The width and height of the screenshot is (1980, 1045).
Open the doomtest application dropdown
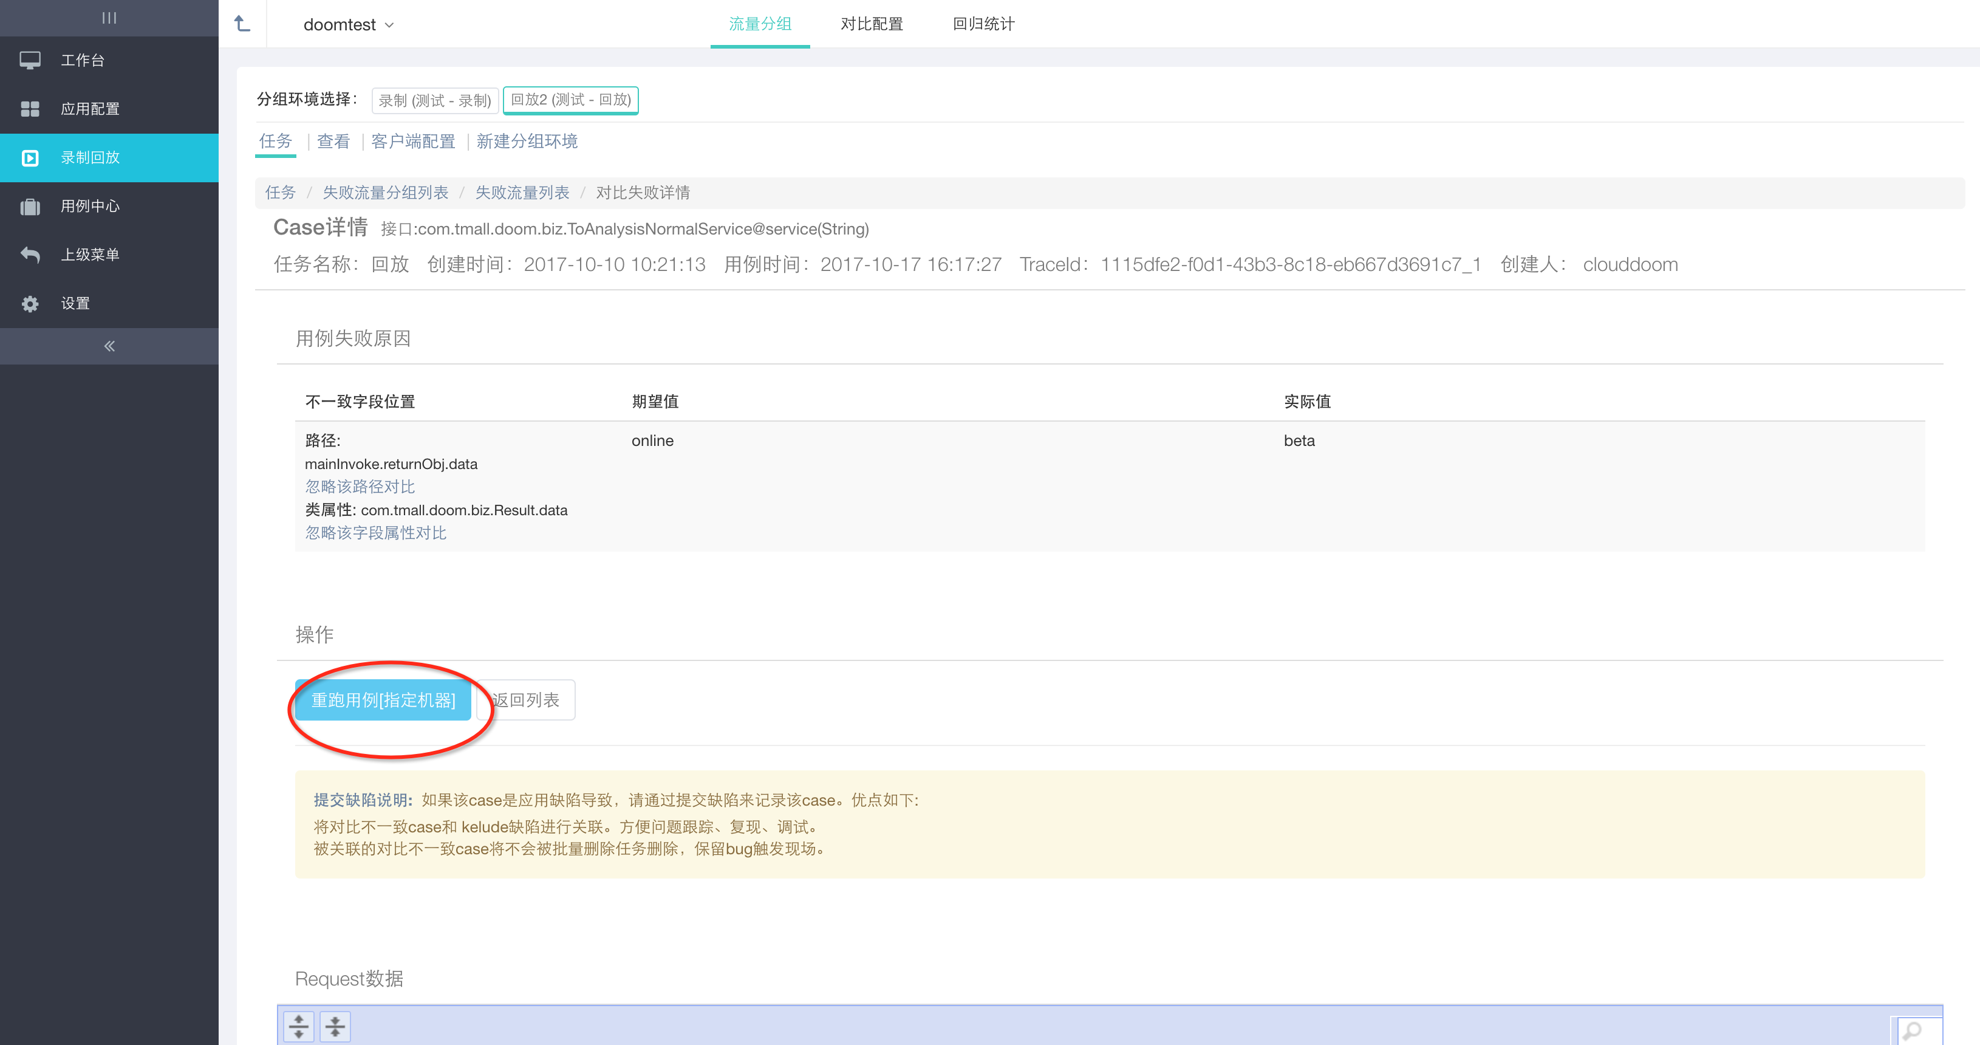point(348,25)
